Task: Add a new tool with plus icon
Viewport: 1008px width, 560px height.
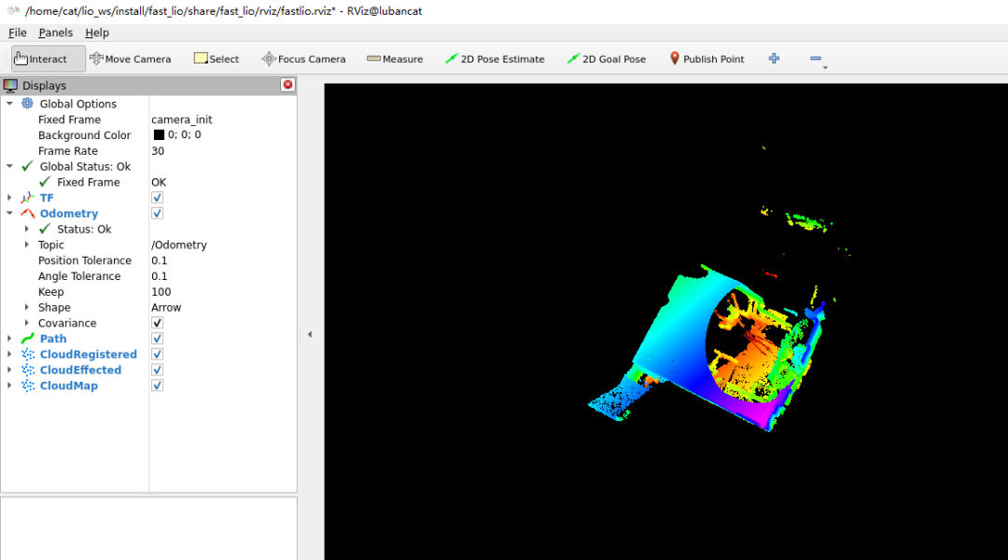Action: (x=774, y=59)
